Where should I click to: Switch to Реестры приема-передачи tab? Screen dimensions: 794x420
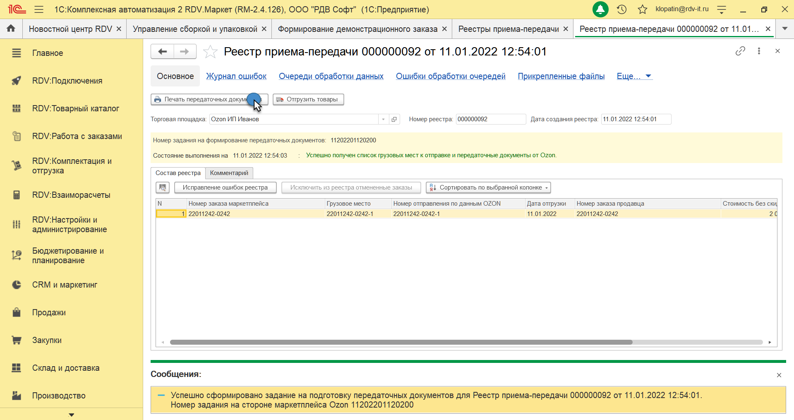pyautogui.click(x=509, y=29)
